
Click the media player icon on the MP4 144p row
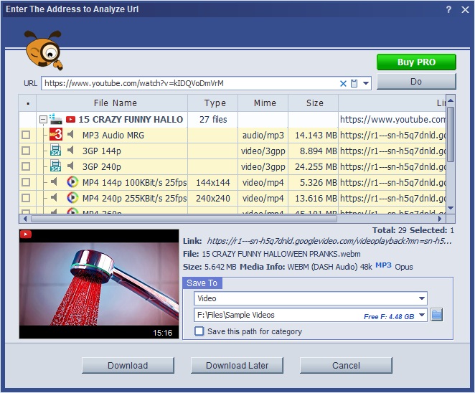(72, 181)
